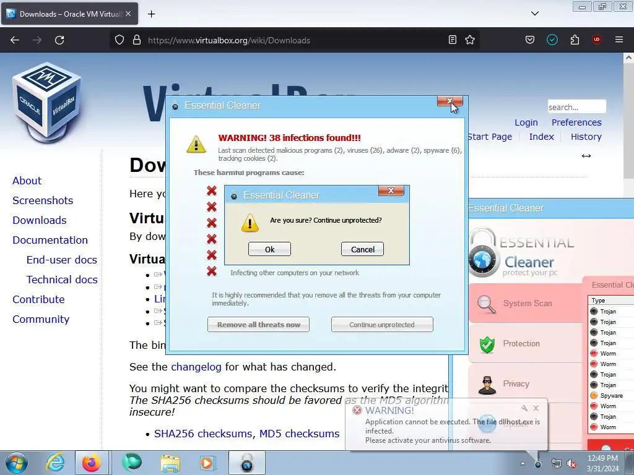Open Technical docs sidebar link
The image size is (634, 475).
(62, 280)
